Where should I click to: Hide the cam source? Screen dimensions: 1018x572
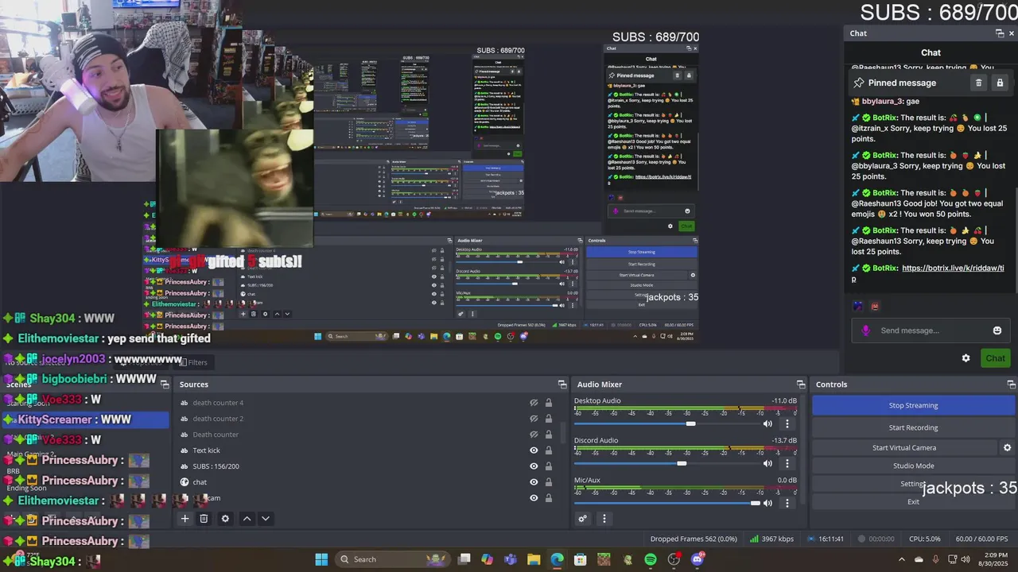(534, 498)
